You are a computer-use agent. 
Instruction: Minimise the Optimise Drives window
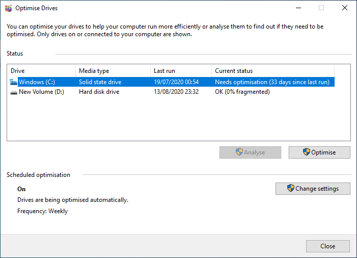298,8
